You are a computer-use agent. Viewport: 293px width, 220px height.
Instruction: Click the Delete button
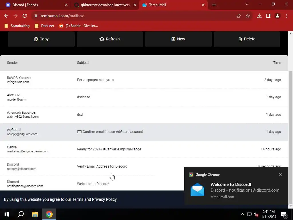click(247, 39)
